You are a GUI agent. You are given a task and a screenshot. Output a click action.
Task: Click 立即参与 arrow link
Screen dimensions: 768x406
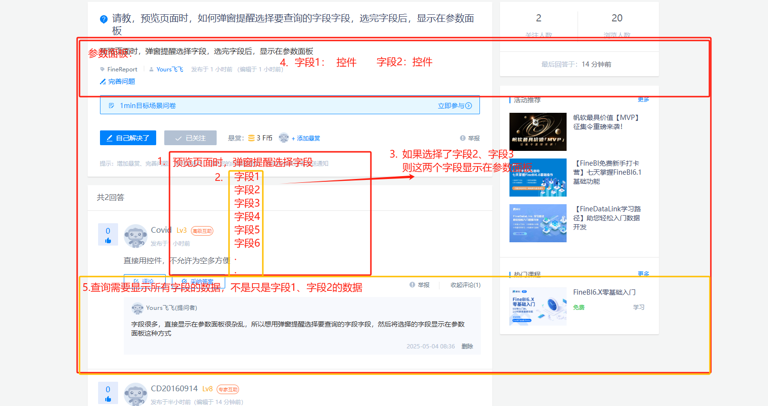click(455, 106)
